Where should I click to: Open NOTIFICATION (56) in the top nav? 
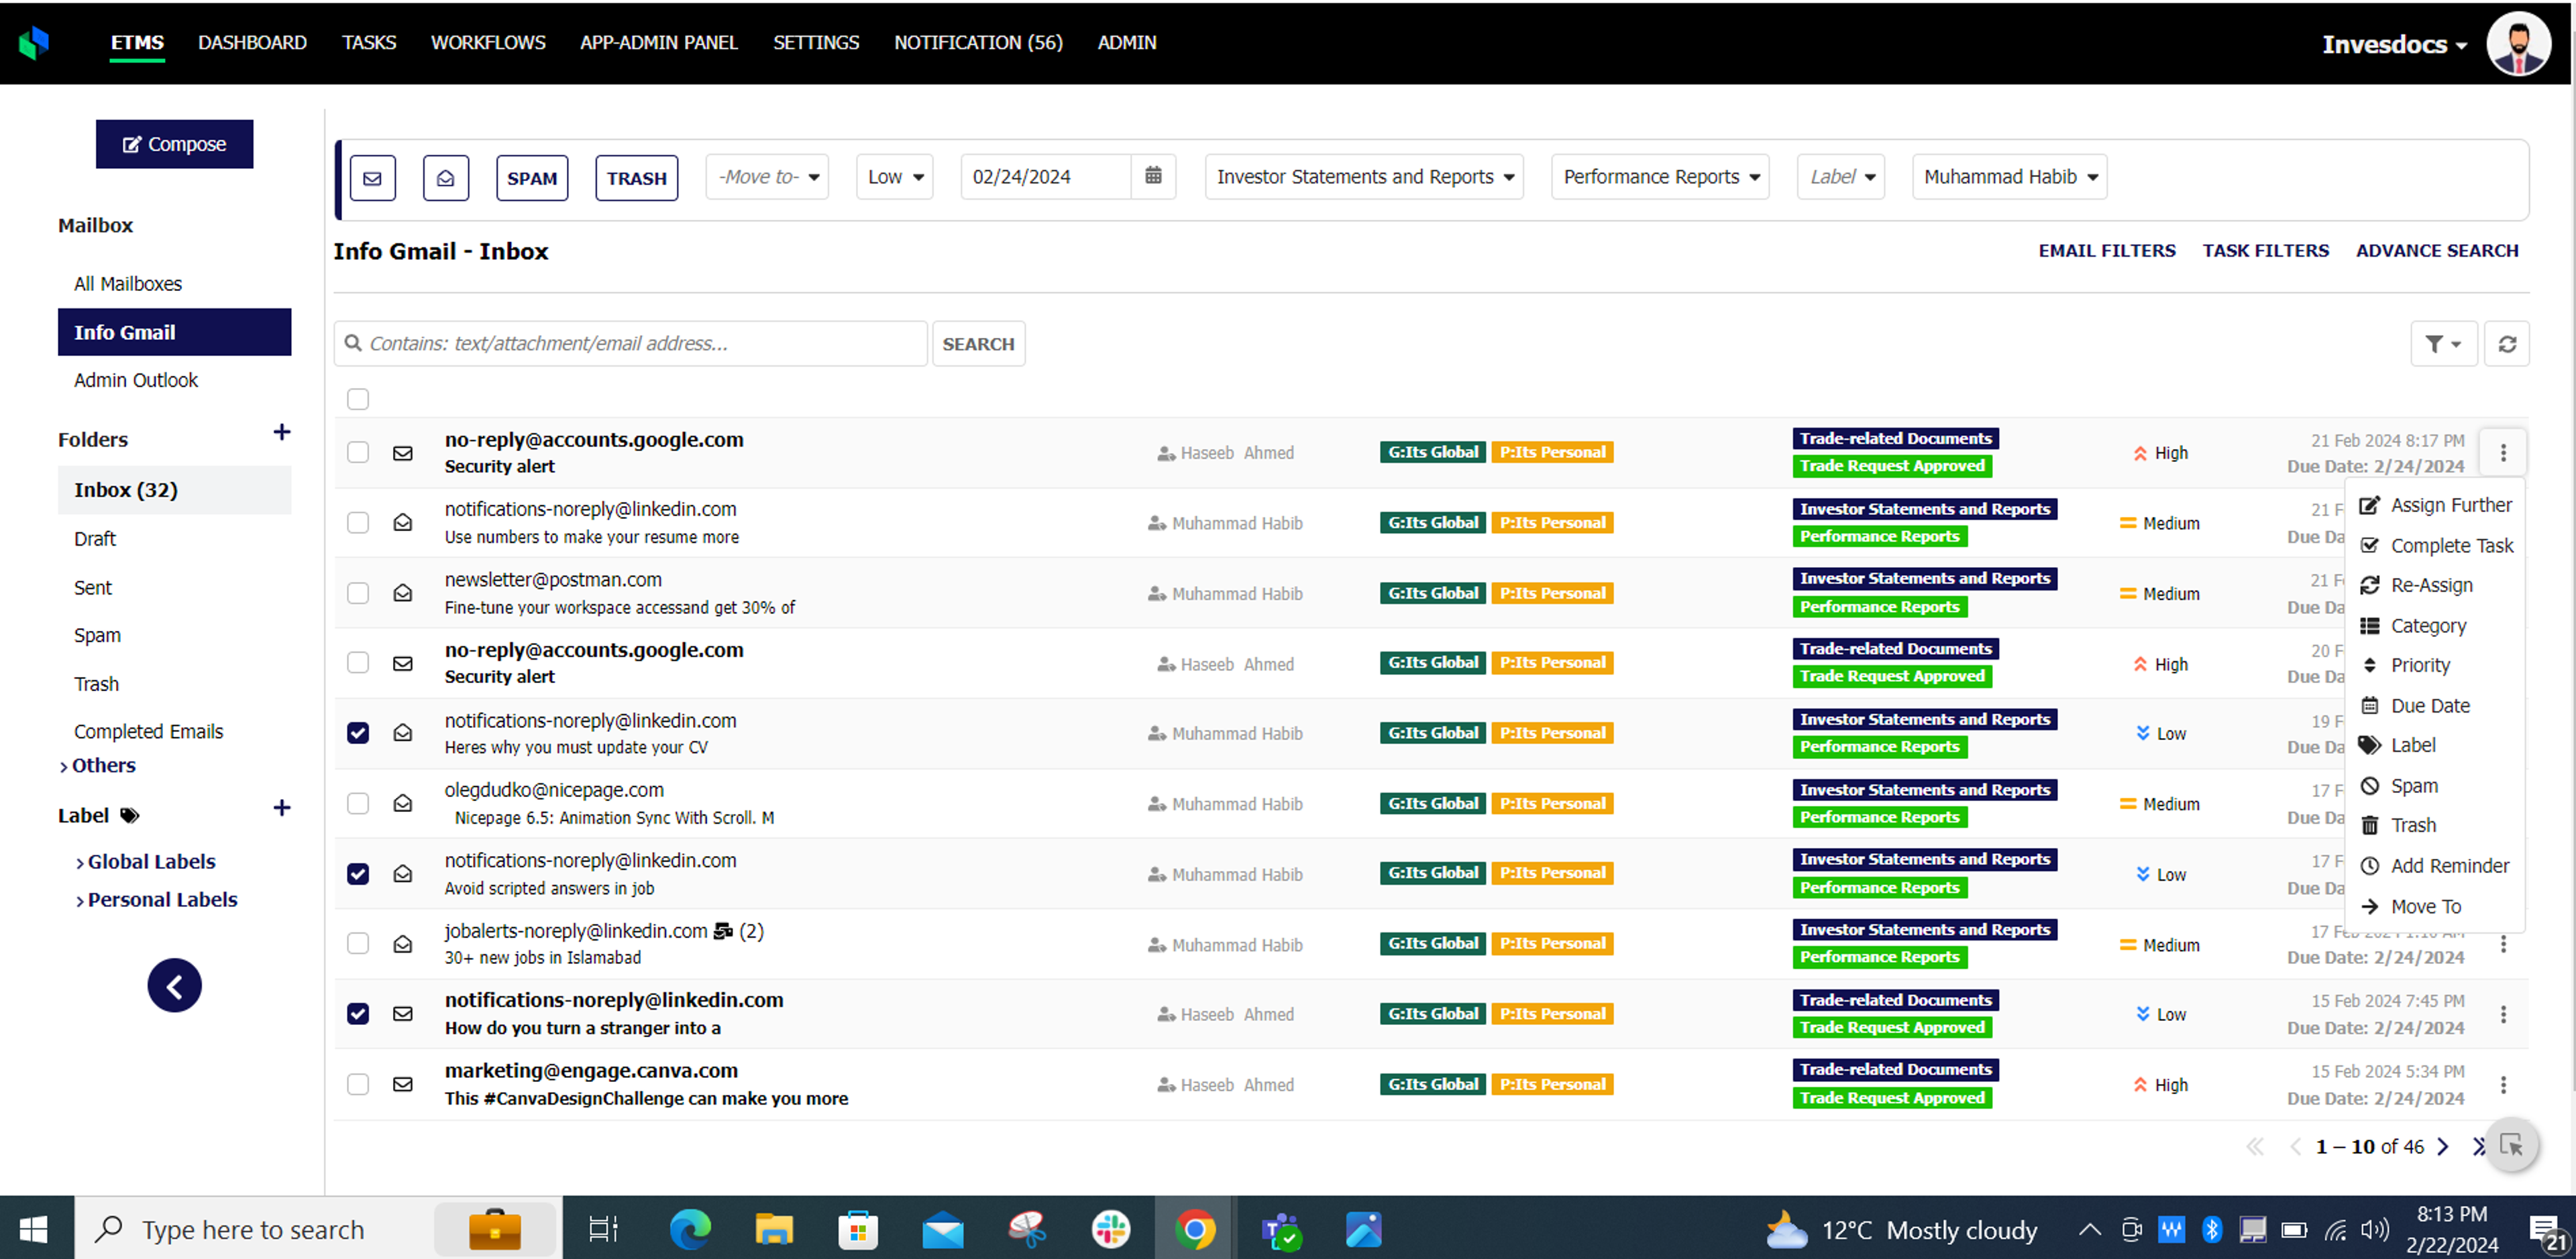click(x=978, y=42)
